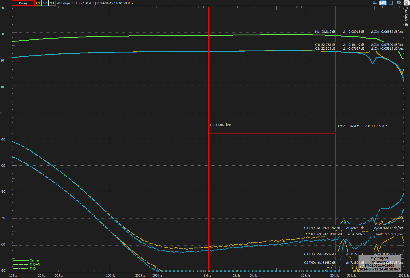Click the 100 Hz frequency axis label
Screen dimensions: 410x278
coord(111,275)
